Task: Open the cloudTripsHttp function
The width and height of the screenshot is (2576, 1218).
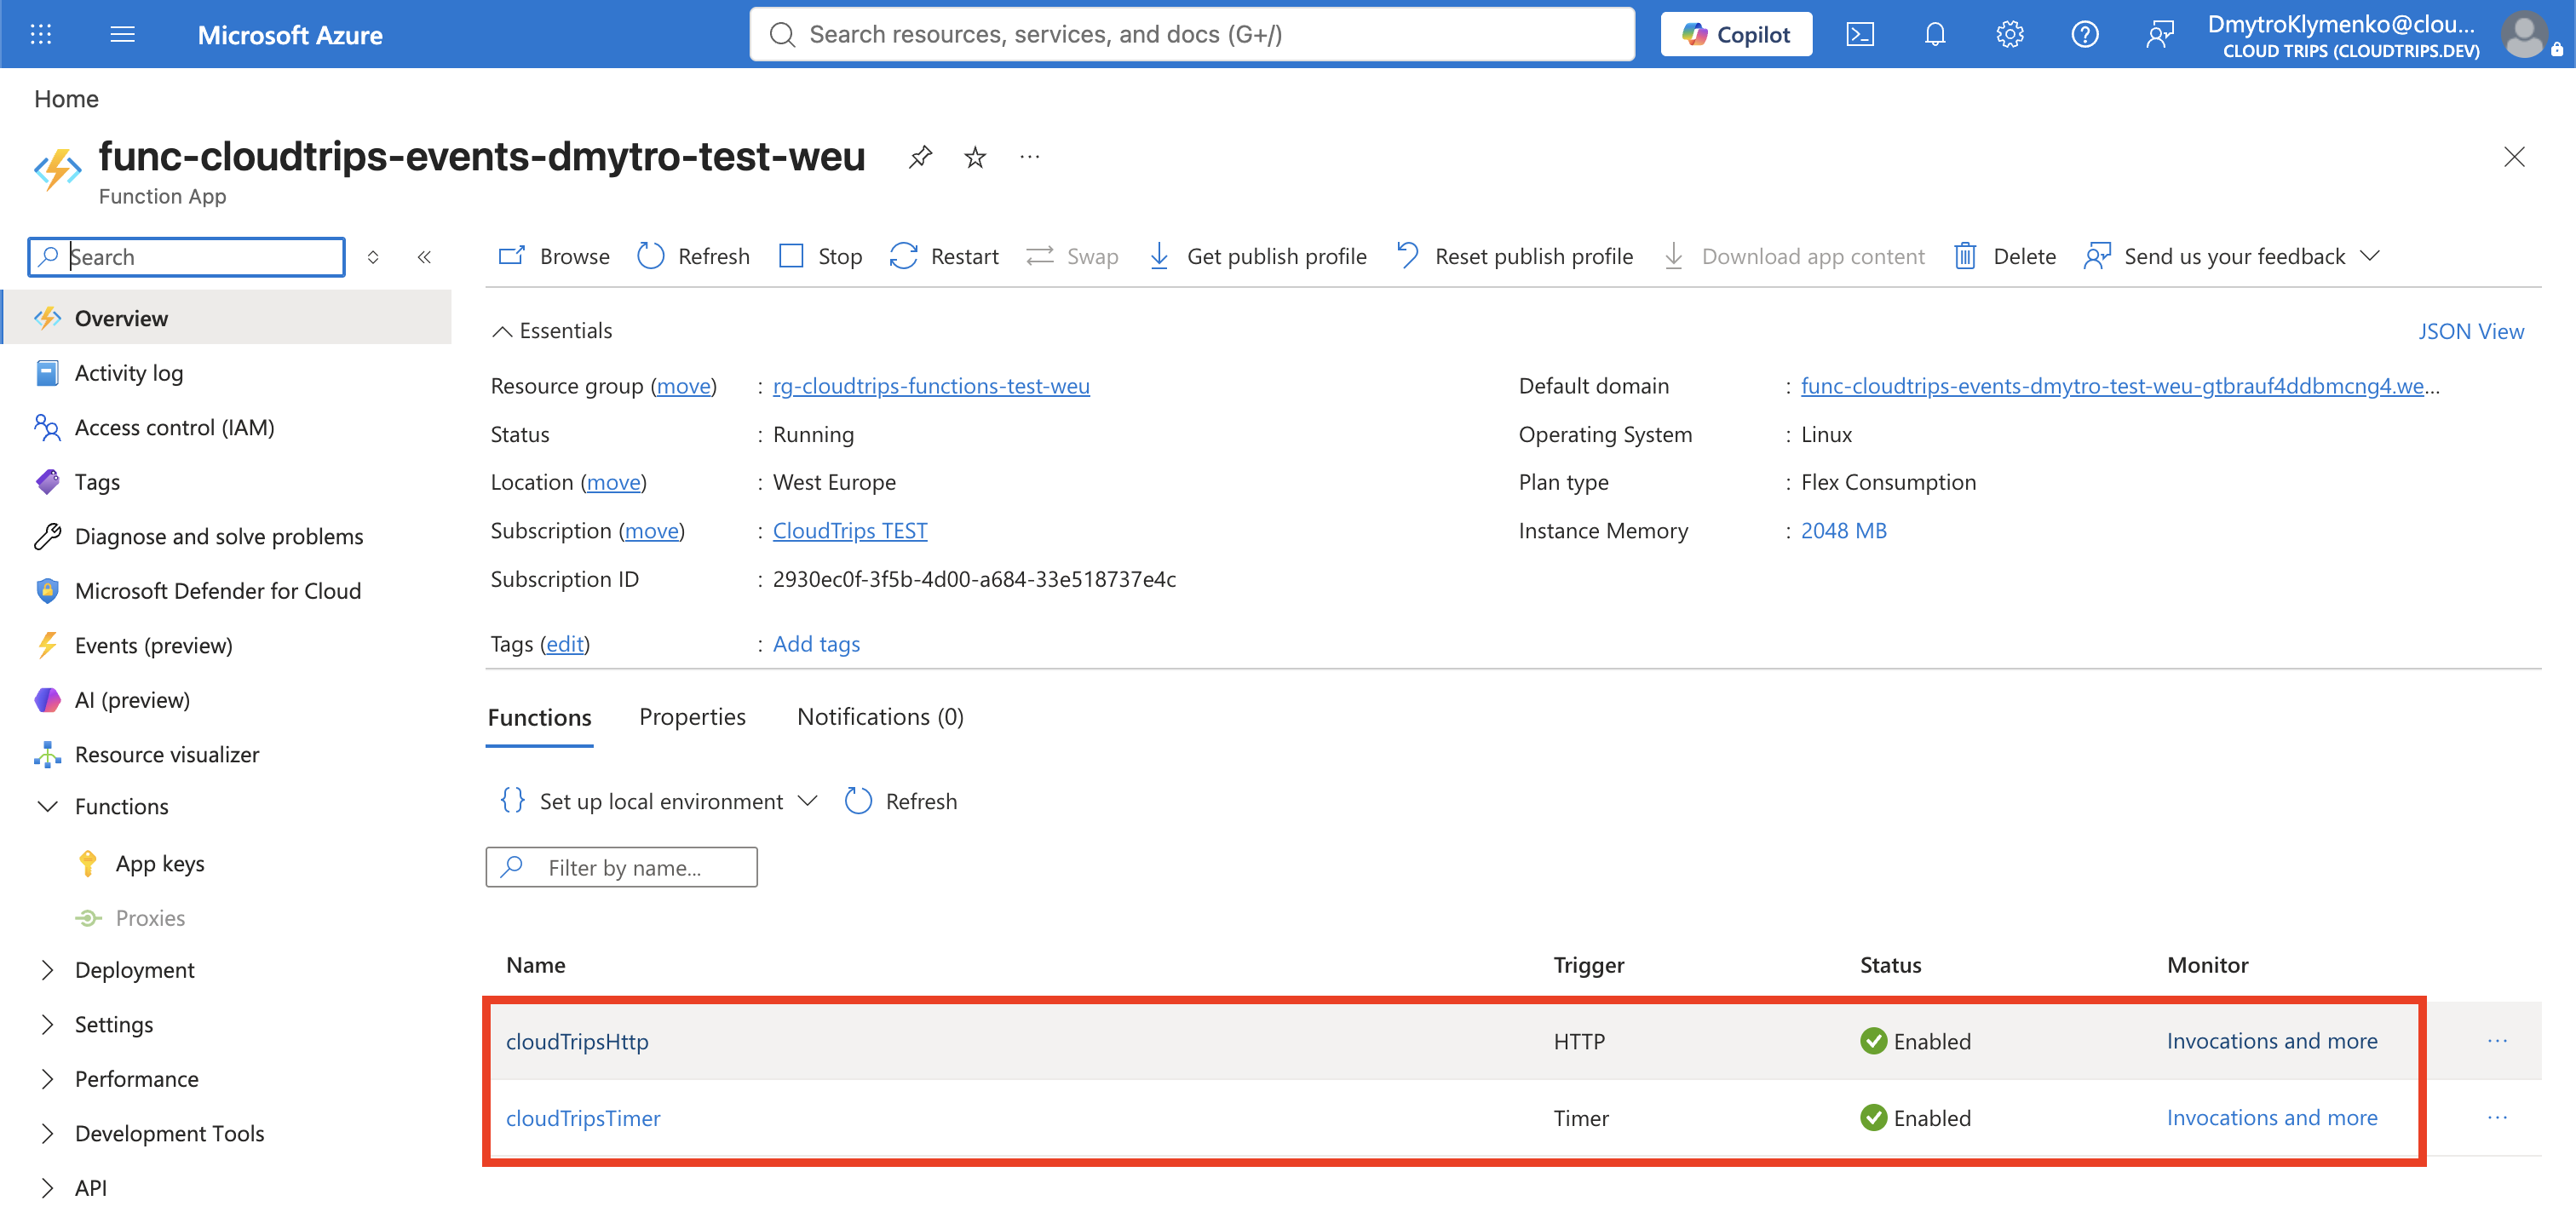Action: [577, 1041]
